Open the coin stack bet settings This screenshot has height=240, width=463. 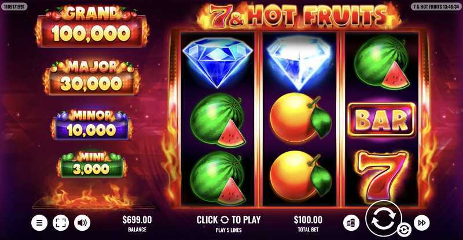pyautogui.click(x=351, y=223)
